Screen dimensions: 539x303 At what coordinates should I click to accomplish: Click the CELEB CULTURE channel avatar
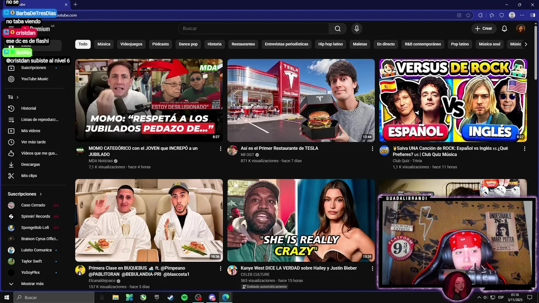click(x=232, y=270)
